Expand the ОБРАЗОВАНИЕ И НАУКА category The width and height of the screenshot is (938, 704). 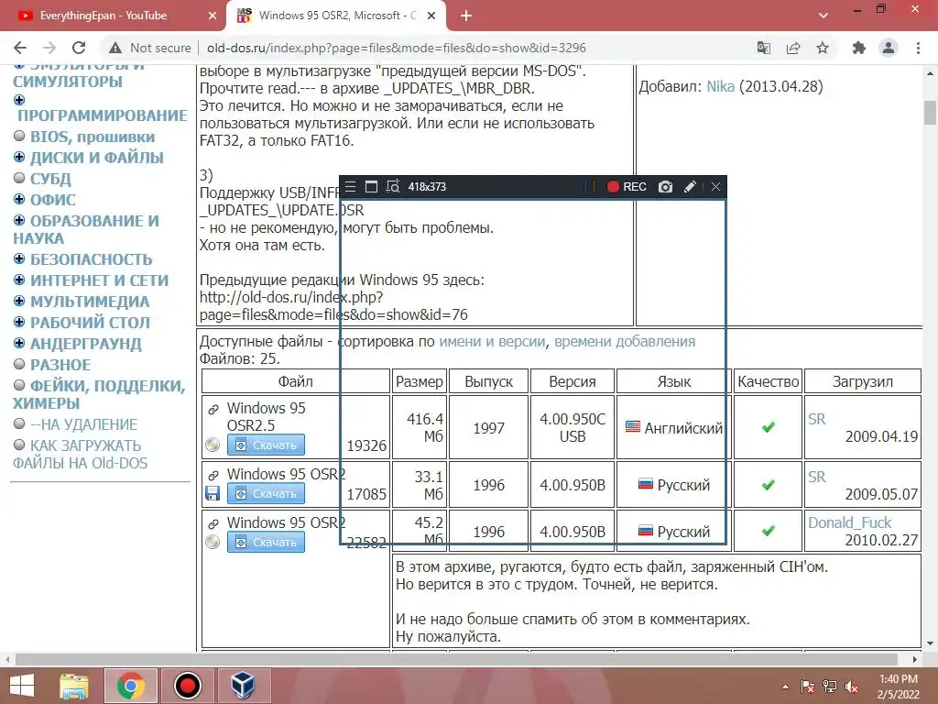click(19, 220)
